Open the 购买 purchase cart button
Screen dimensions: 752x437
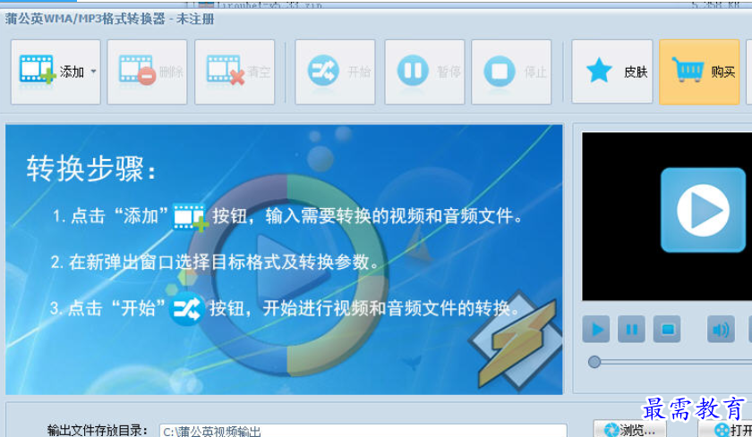pyautogui.click(x=699, y=71)
